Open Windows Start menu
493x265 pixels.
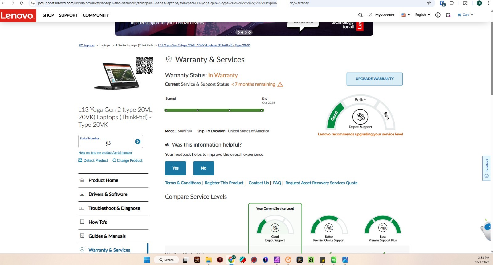click(147, 260)
